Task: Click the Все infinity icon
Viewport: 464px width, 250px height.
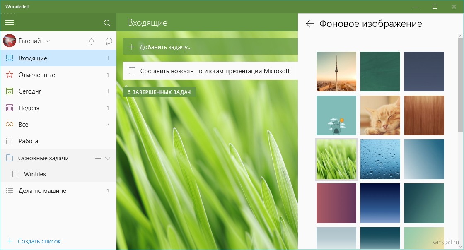Action: pyautogui.click(x=10, y=125)
